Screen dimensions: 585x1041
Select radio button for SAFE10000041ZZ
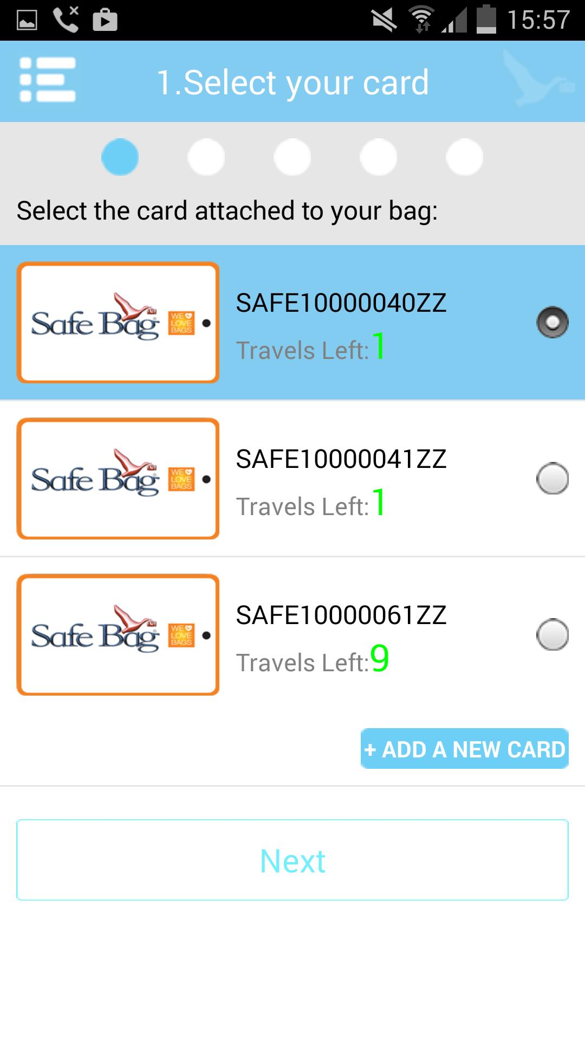tap(552, 478)
